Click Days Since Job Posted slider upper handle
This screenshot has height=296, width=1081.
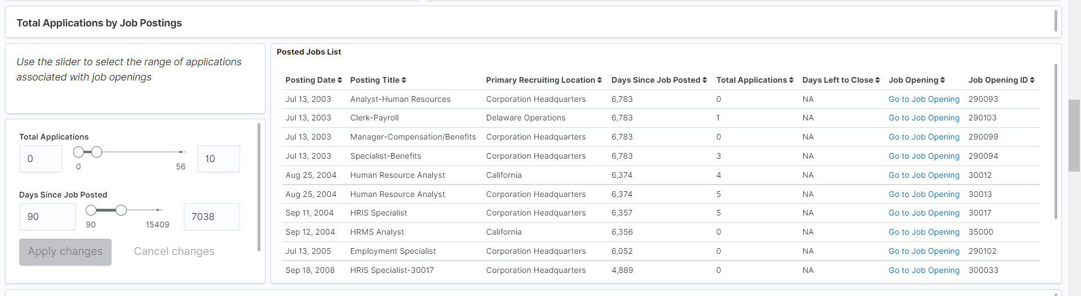coord(121,210)
